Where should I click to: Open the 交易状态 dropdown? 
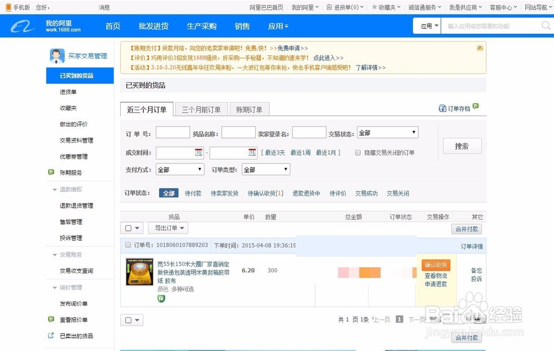click(x=387, y=132)
